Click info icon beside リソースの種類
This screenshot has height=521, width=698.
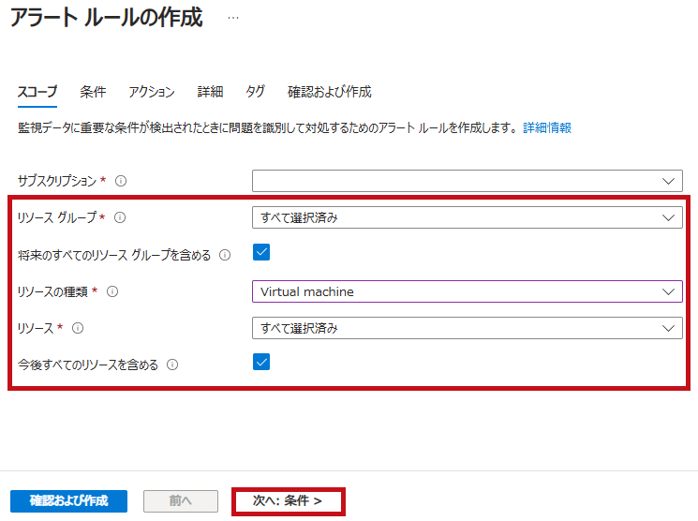(112, 291)
